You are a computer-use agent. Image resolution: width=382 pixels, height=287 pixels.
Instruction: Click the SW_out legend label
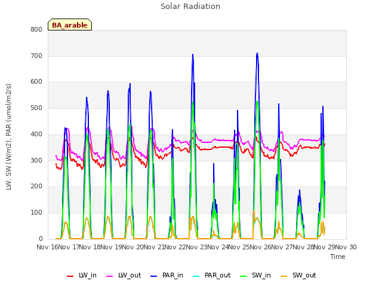304,275
